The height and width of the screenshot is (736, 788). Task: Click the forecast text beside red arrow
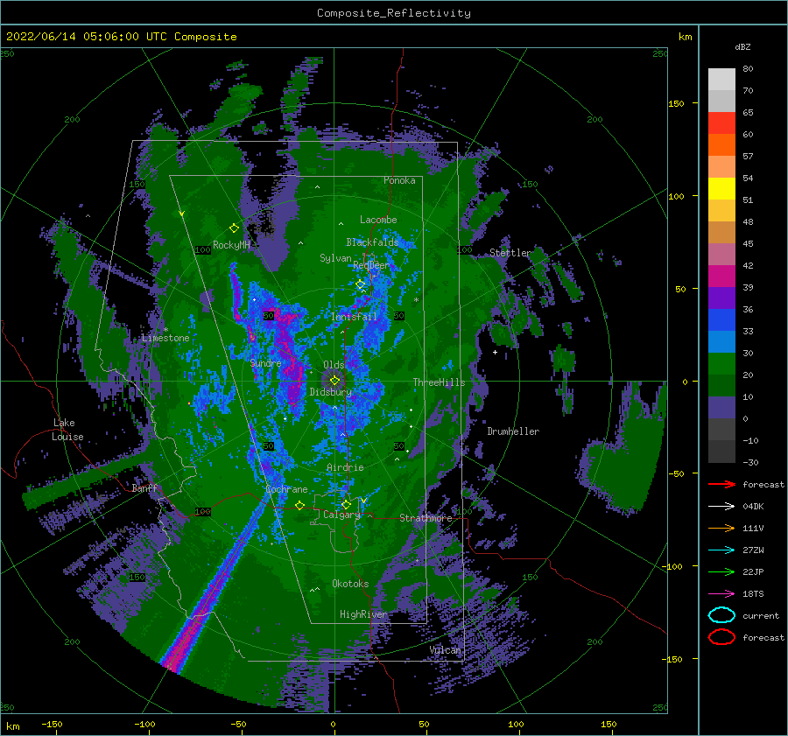pyautogui.click(x=763, y=484)
